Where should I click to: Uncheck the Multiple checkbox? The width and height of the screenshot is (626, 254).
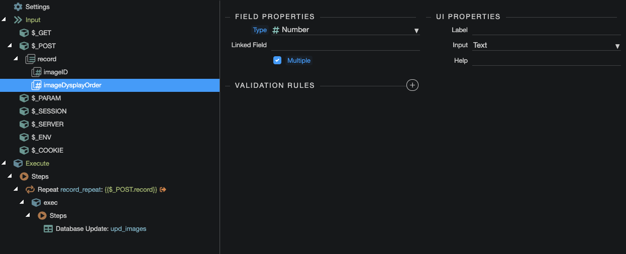click(x=277, y=60)
